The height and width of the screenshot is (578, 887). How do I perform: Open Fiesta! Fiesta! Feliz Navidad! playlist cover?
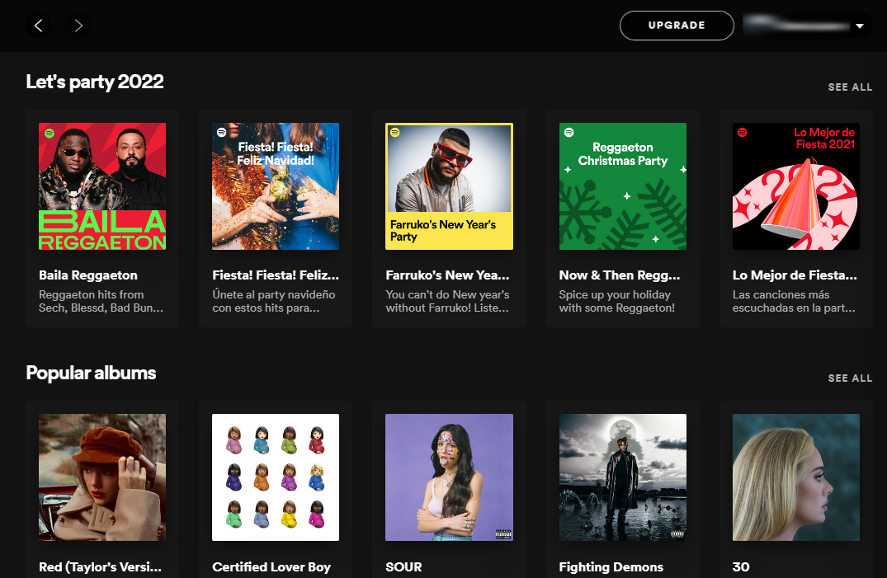coord(276,186)
